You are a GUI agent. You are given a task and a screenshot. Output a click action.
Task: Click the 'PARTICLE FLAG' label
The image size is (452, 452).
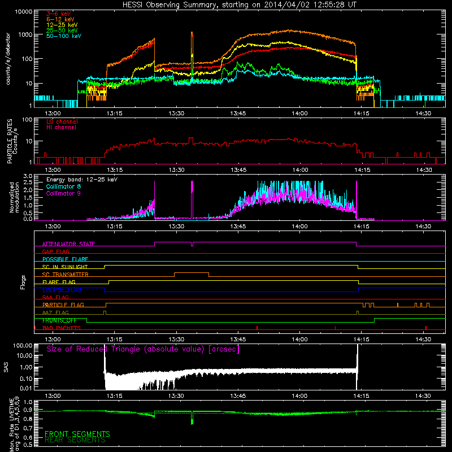tap(63, 305)
